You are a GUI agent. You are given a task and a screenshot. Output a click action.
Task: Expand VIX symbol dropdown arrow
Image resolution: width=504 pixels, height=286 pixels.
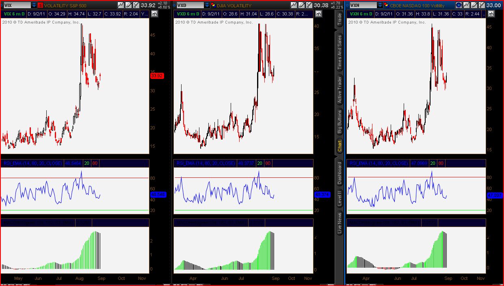pos(34,5)
